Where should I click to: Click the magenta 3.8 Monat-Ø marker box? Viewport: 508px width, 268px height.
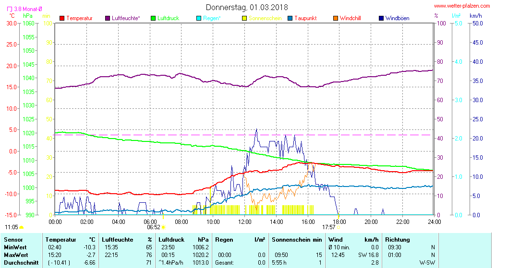click(x=10, y=9)
